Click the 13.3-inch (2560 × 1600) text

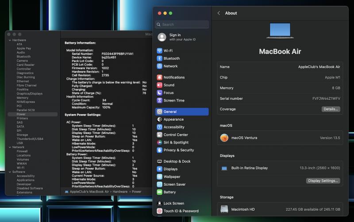(x=319, y=168)
